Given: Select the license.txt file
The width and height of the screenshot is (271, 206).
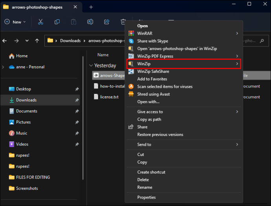Looking at the screenshot, I should tap(109, 97).
